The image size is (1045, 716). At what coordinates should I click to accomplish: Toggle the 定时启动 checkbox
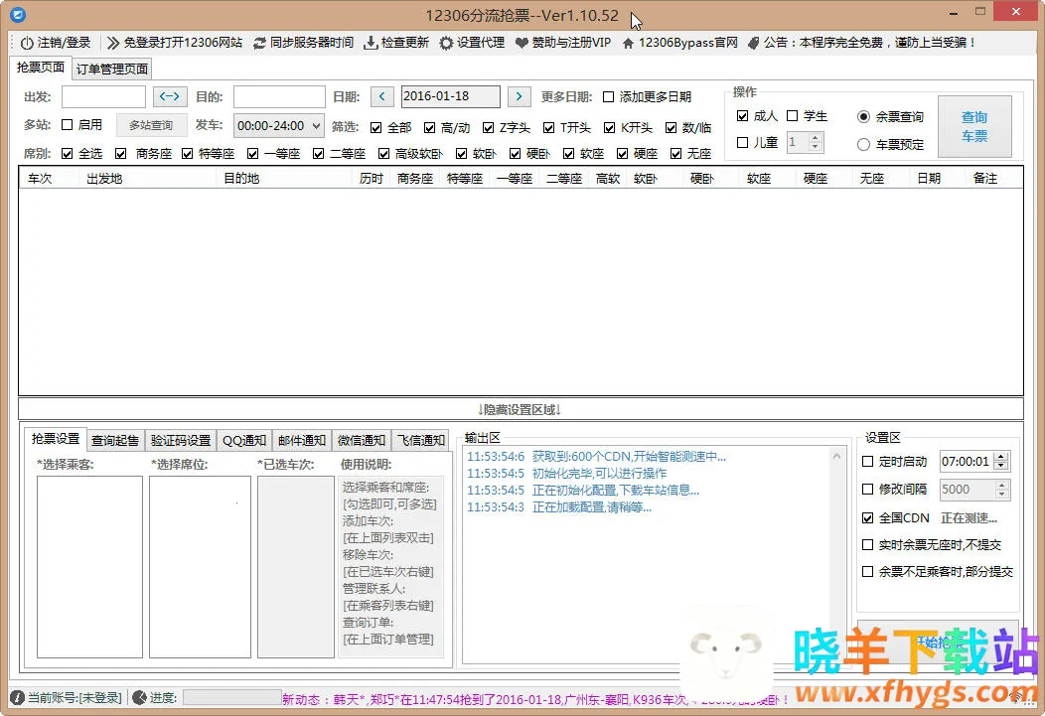coord(868,462)
